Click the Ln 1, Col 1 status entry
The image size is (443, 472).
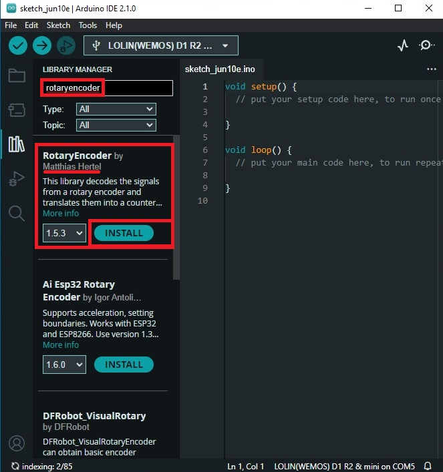pyautogui.click(x=246, y=466)
